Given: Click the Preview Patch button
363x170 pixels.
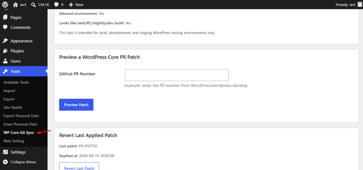Looking at the screenshot, I should [76, 105].
